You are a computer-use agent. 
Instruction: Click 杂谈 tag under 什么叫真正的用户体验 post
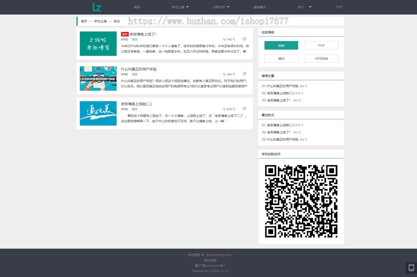(134, 74)
